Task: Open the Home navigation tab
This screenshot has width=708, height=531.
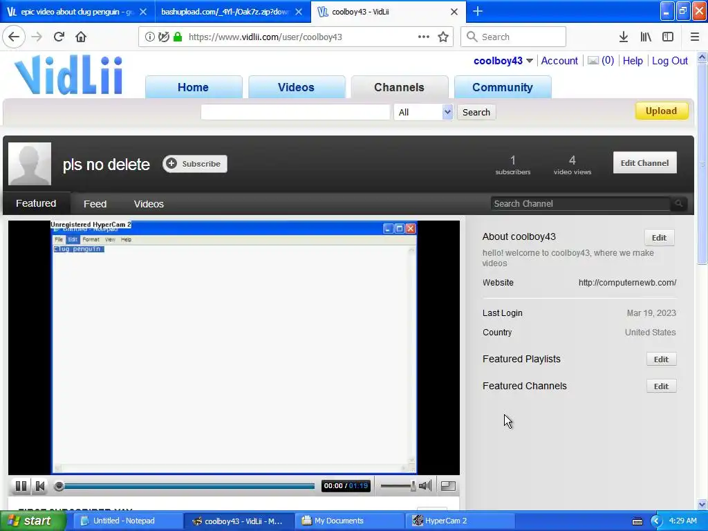Action: point(194,87)
